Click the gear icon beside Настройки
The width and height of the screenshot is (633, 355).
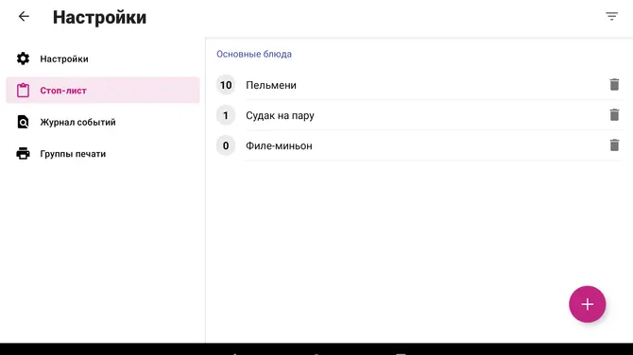(x=23, y=59)
